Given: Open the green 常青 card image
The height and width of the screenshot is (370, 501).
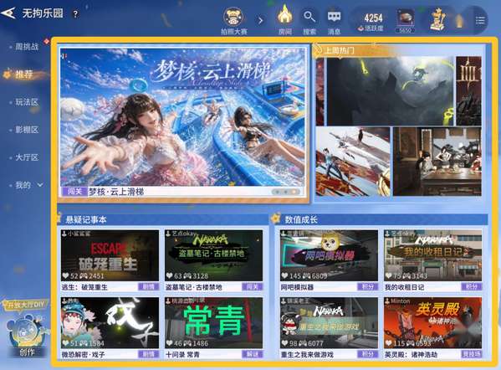Looking at the screenshot, I should [x=214, y=323].
